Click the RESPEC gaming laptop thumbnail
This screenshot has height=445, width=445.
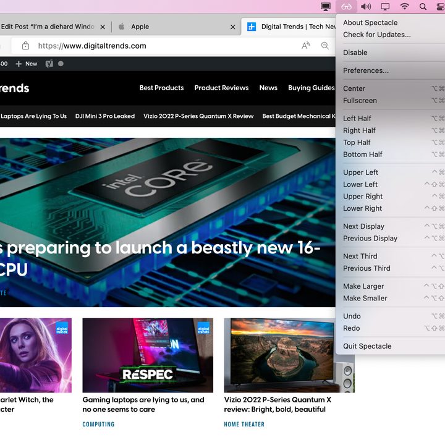[148, 355]
